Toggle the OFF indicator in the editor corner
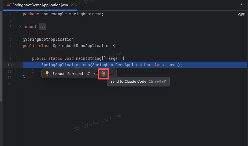Image resolution: width=248 pixels, height=146 pixels. [241, 15]
